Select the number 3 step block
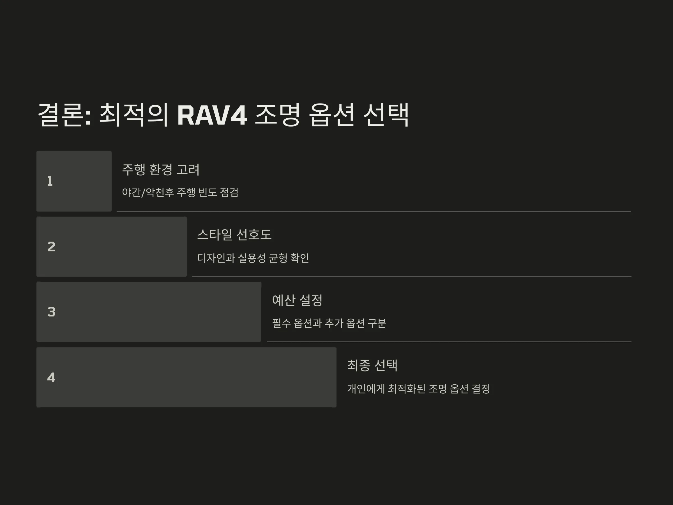Image resolution: width=673 pixels, height=505 pixels. pyautogui.click(x=149, y=312)
